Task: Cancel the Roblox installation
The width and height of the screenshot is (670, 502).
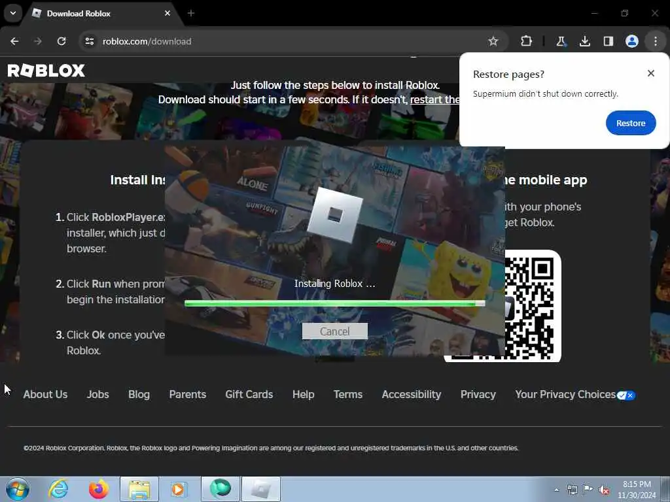Action: click(334, 331)
